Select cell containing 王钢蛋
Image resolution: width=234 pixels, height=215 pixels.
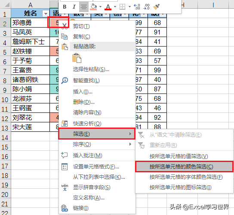[x=30, y=108]
